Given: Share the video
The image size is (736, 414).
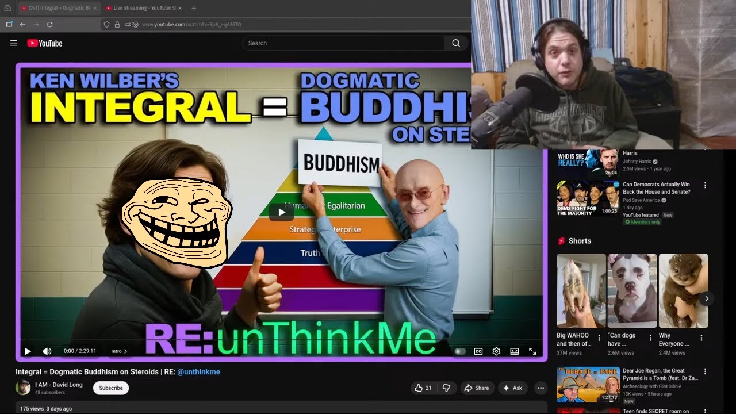Looking at the screenshot, I should [x=476, y=388].
